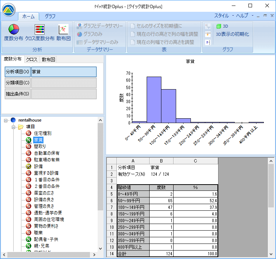This screenshot has width=276, height=259.
Task: Click the yellow 項目 folder icon
Action: click(21, 126)
